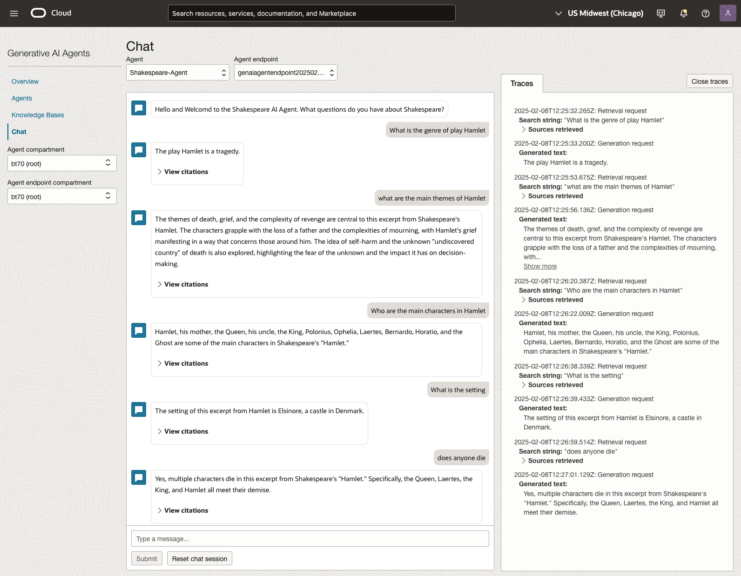
Task: Click the chat icon next to tragedy answer
Action: coord(139,150)
